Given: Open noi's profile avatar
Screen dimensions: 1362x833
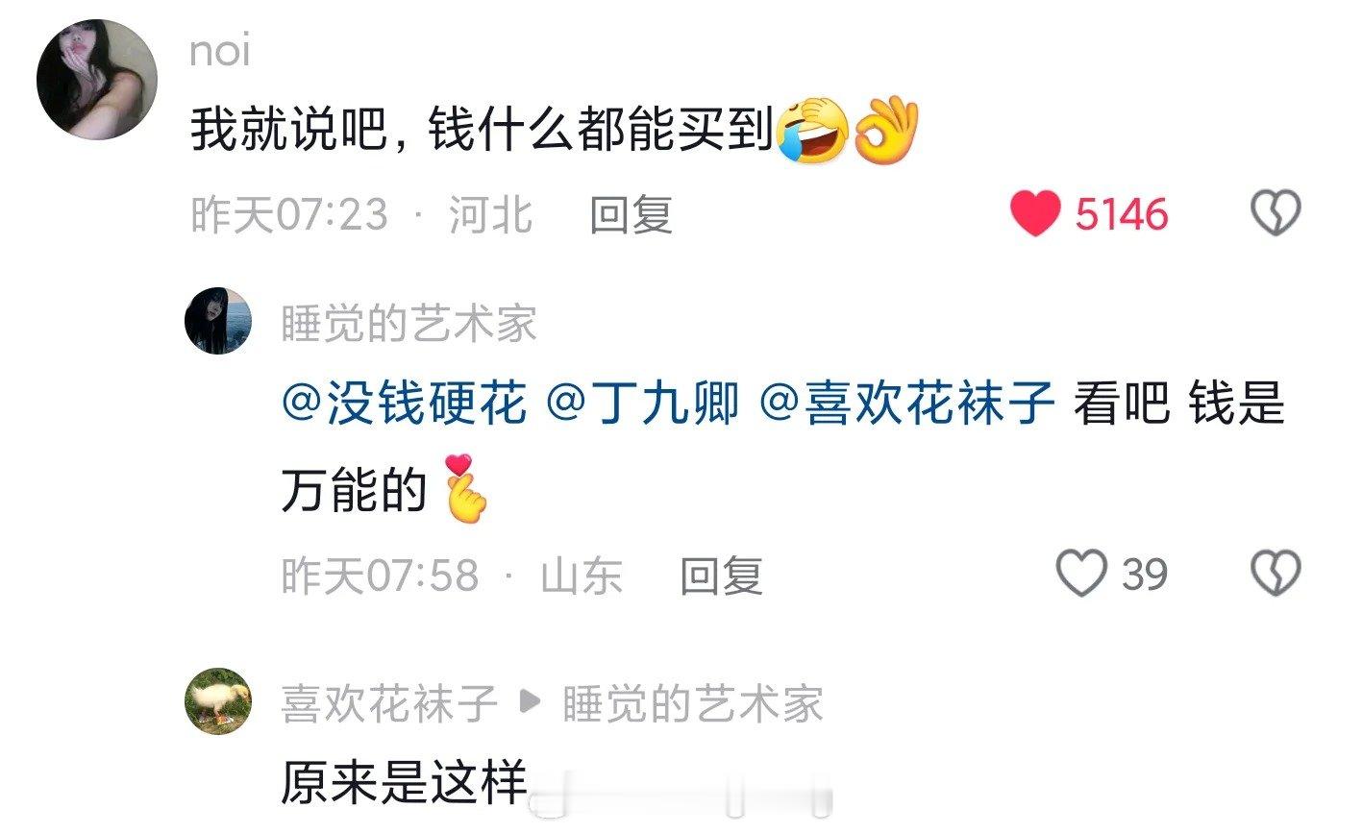Looking at the screenshot, I should point(96,79).
